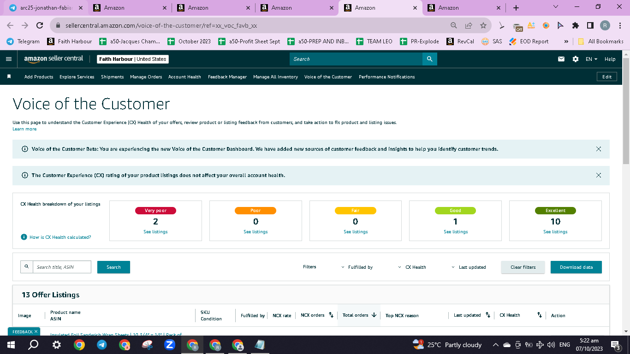The image size is (630, 354).
Task: Open How is CX Health calculated link
Action: pyautogui.click(x=60, y=237)
